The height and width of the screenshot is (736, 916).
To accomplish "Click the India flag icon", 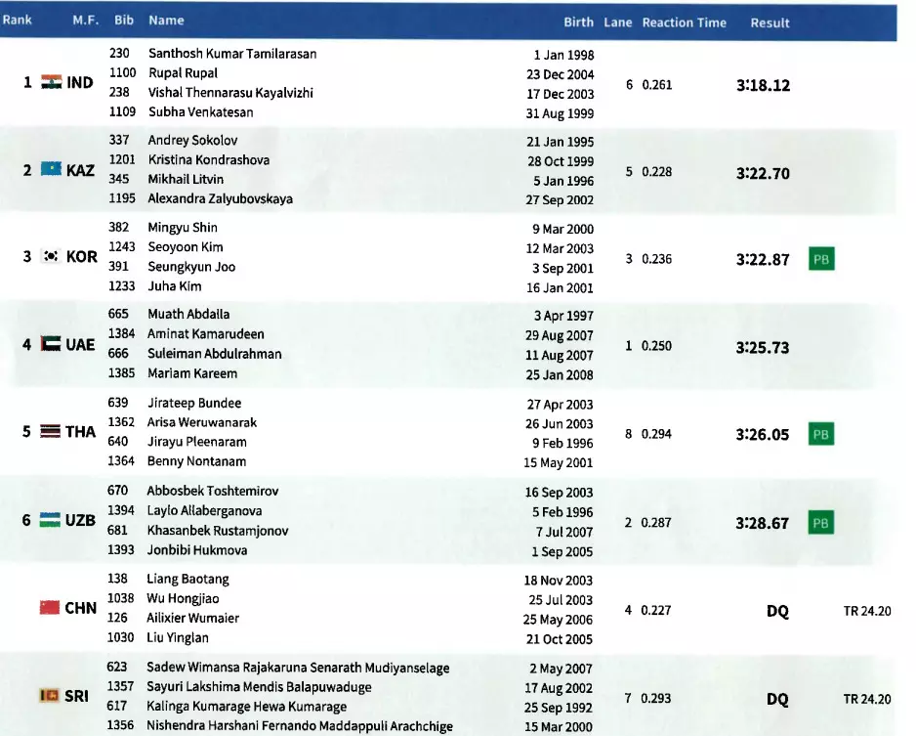I will [x=51, y=83].
